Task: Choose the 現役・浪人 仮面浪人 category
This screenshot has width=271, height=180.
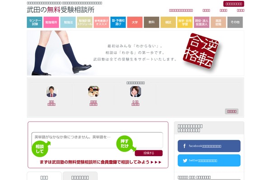Action: (202, 22)
